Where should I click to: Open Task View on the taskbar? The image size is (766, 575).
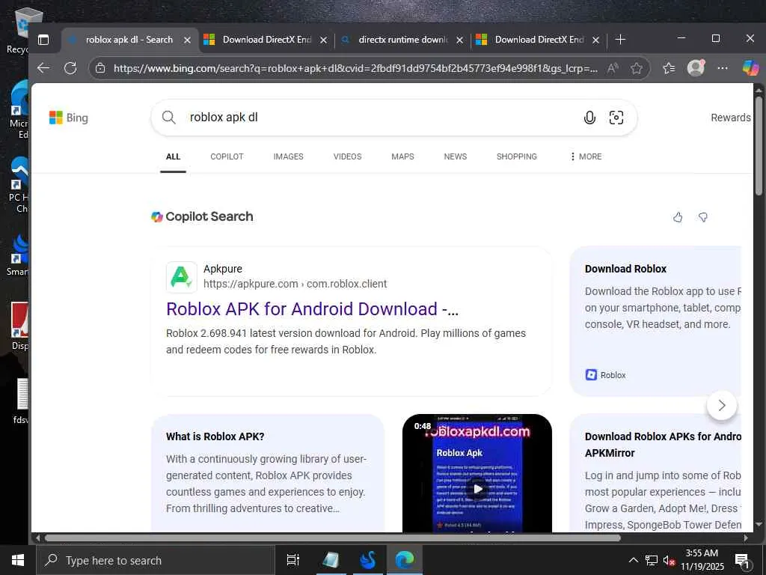click(293, 560)
